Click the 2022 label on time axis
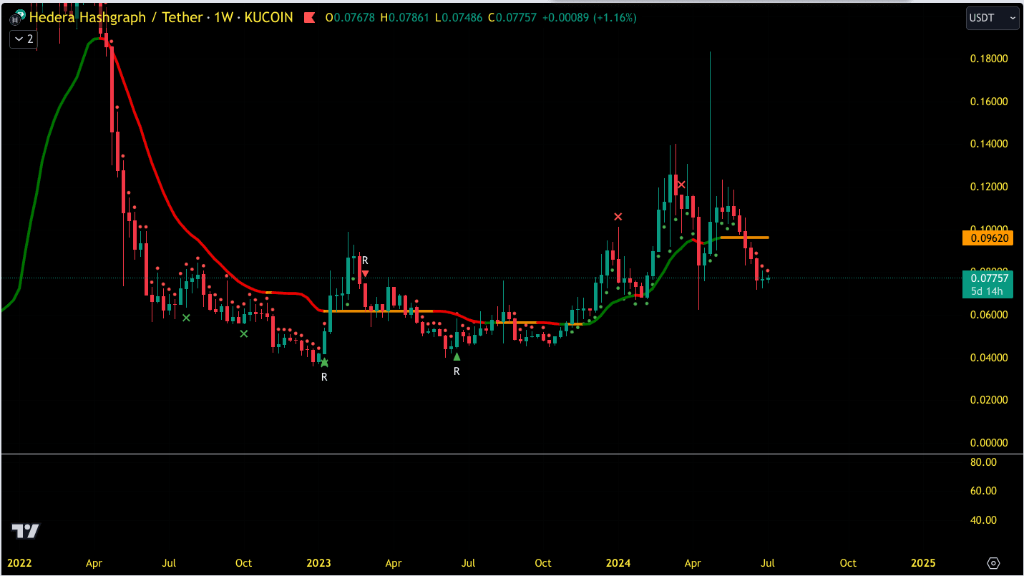This screenshot has height=576, width=1024. pos(19,563)
